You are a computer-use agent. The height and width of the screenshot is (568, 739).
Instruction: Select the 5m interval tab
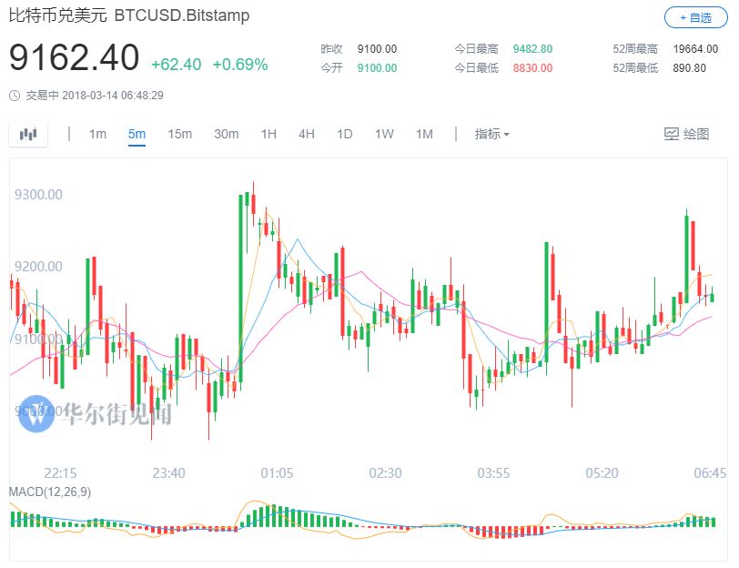pos(137,135)
